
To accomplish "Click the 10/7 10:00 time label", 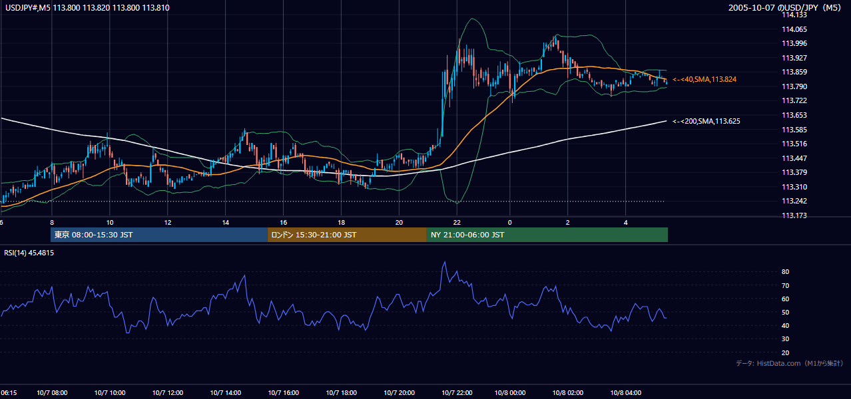I will pyautogui.click(x=110, y=392).
